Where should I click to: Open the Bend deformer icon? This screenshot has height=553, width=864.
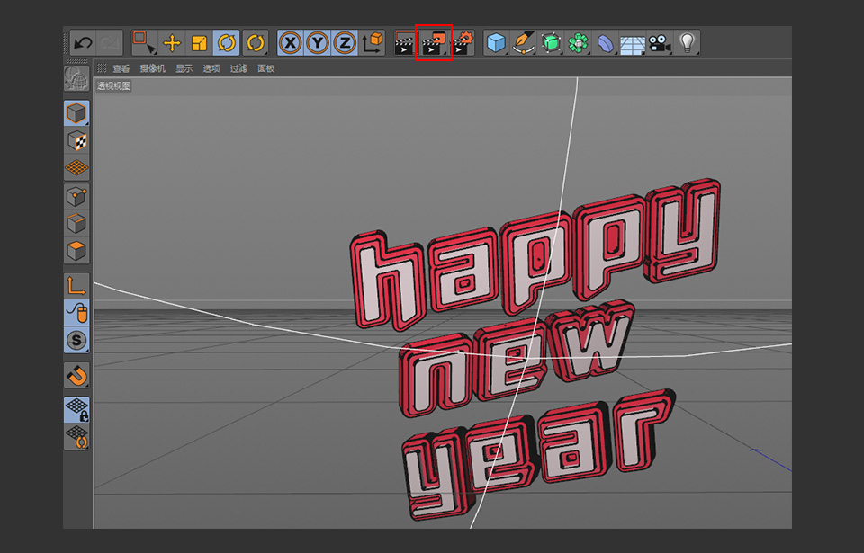tap(605, 43)
